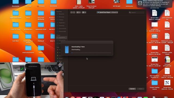Click the Cancel button in the dialog

[132, 89]
